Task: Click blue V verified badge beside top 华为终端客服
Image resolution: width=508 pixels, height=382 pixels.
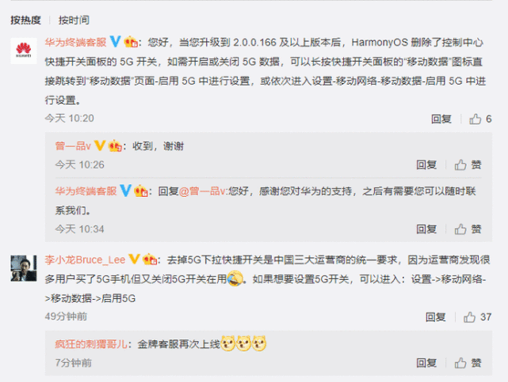Action: click(116, 42)
